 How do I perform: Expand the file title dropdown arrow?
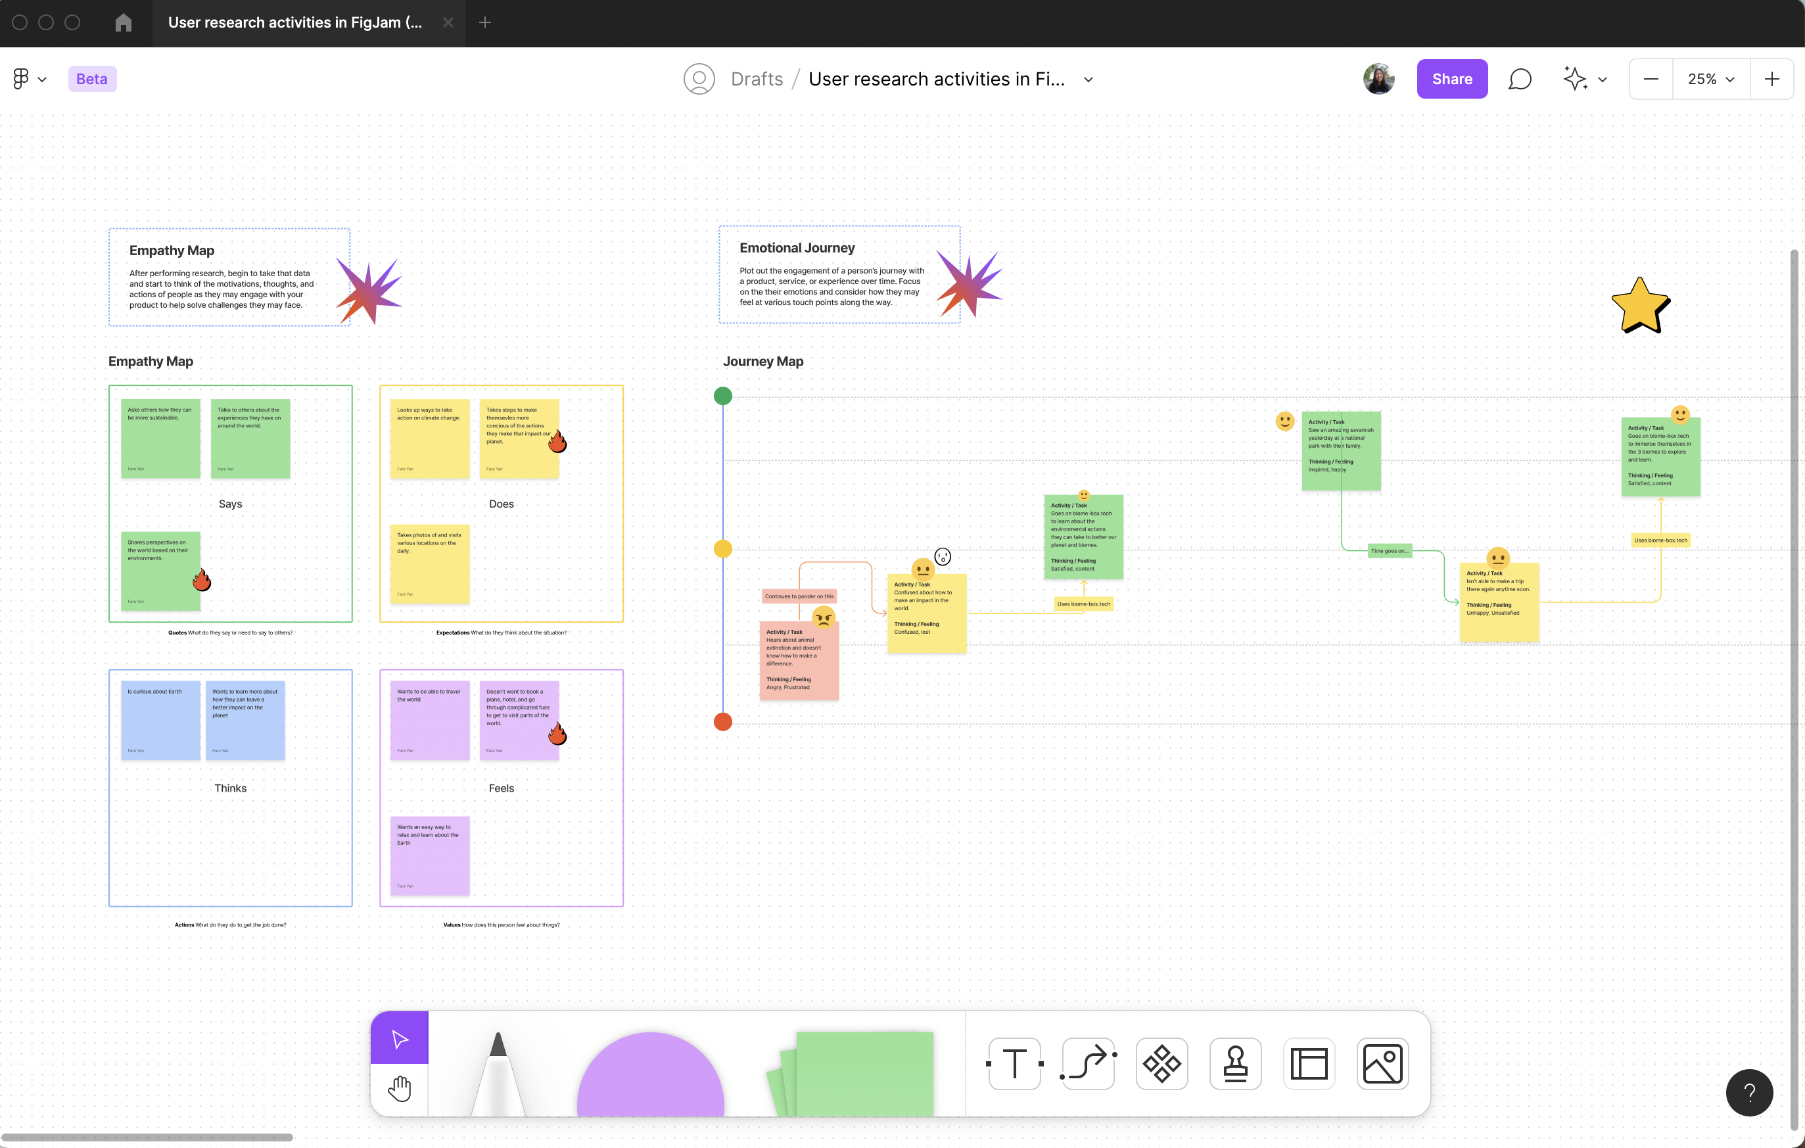pos(1089,80)
